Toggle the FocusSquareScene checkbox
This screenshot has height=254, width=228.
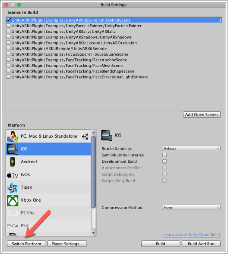[8, 54]
